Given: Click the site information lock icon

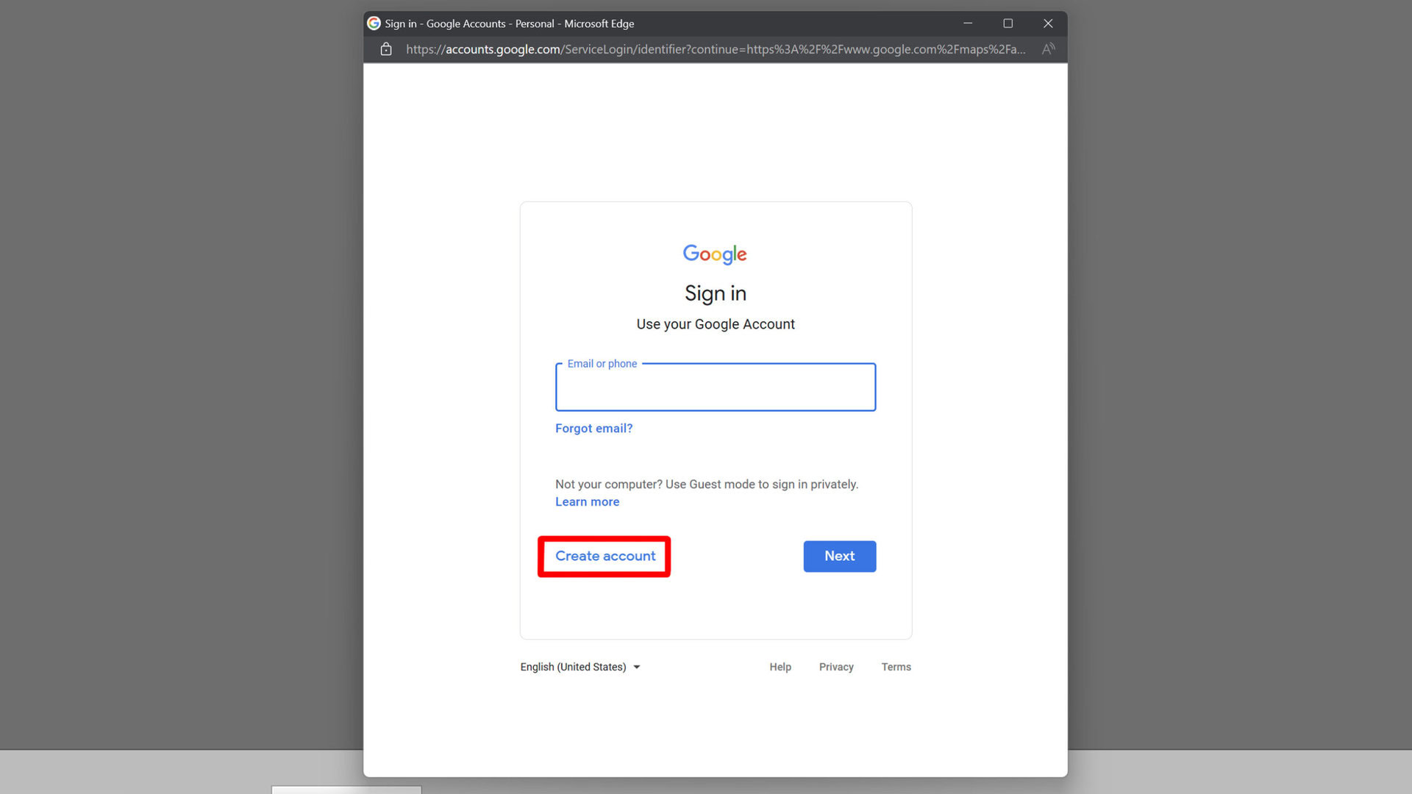Looking at the screenshot, I should click(386, 49).
